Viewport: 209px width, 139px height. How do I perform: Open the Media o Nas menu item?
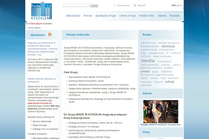click(147, 16)
